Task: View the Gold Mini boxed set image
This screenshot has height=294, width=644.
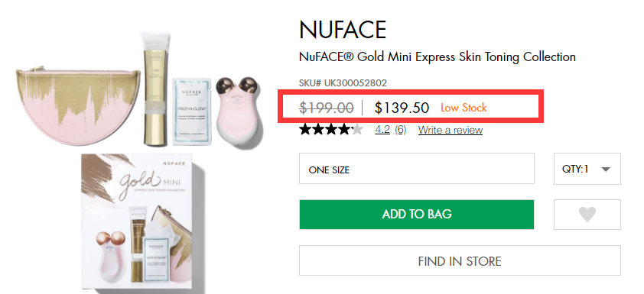Action: click(x=138, y=224)
